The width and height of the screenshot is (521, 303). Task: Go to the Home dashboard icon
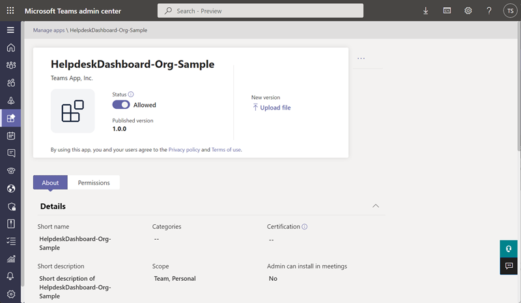tap(10, 48)
